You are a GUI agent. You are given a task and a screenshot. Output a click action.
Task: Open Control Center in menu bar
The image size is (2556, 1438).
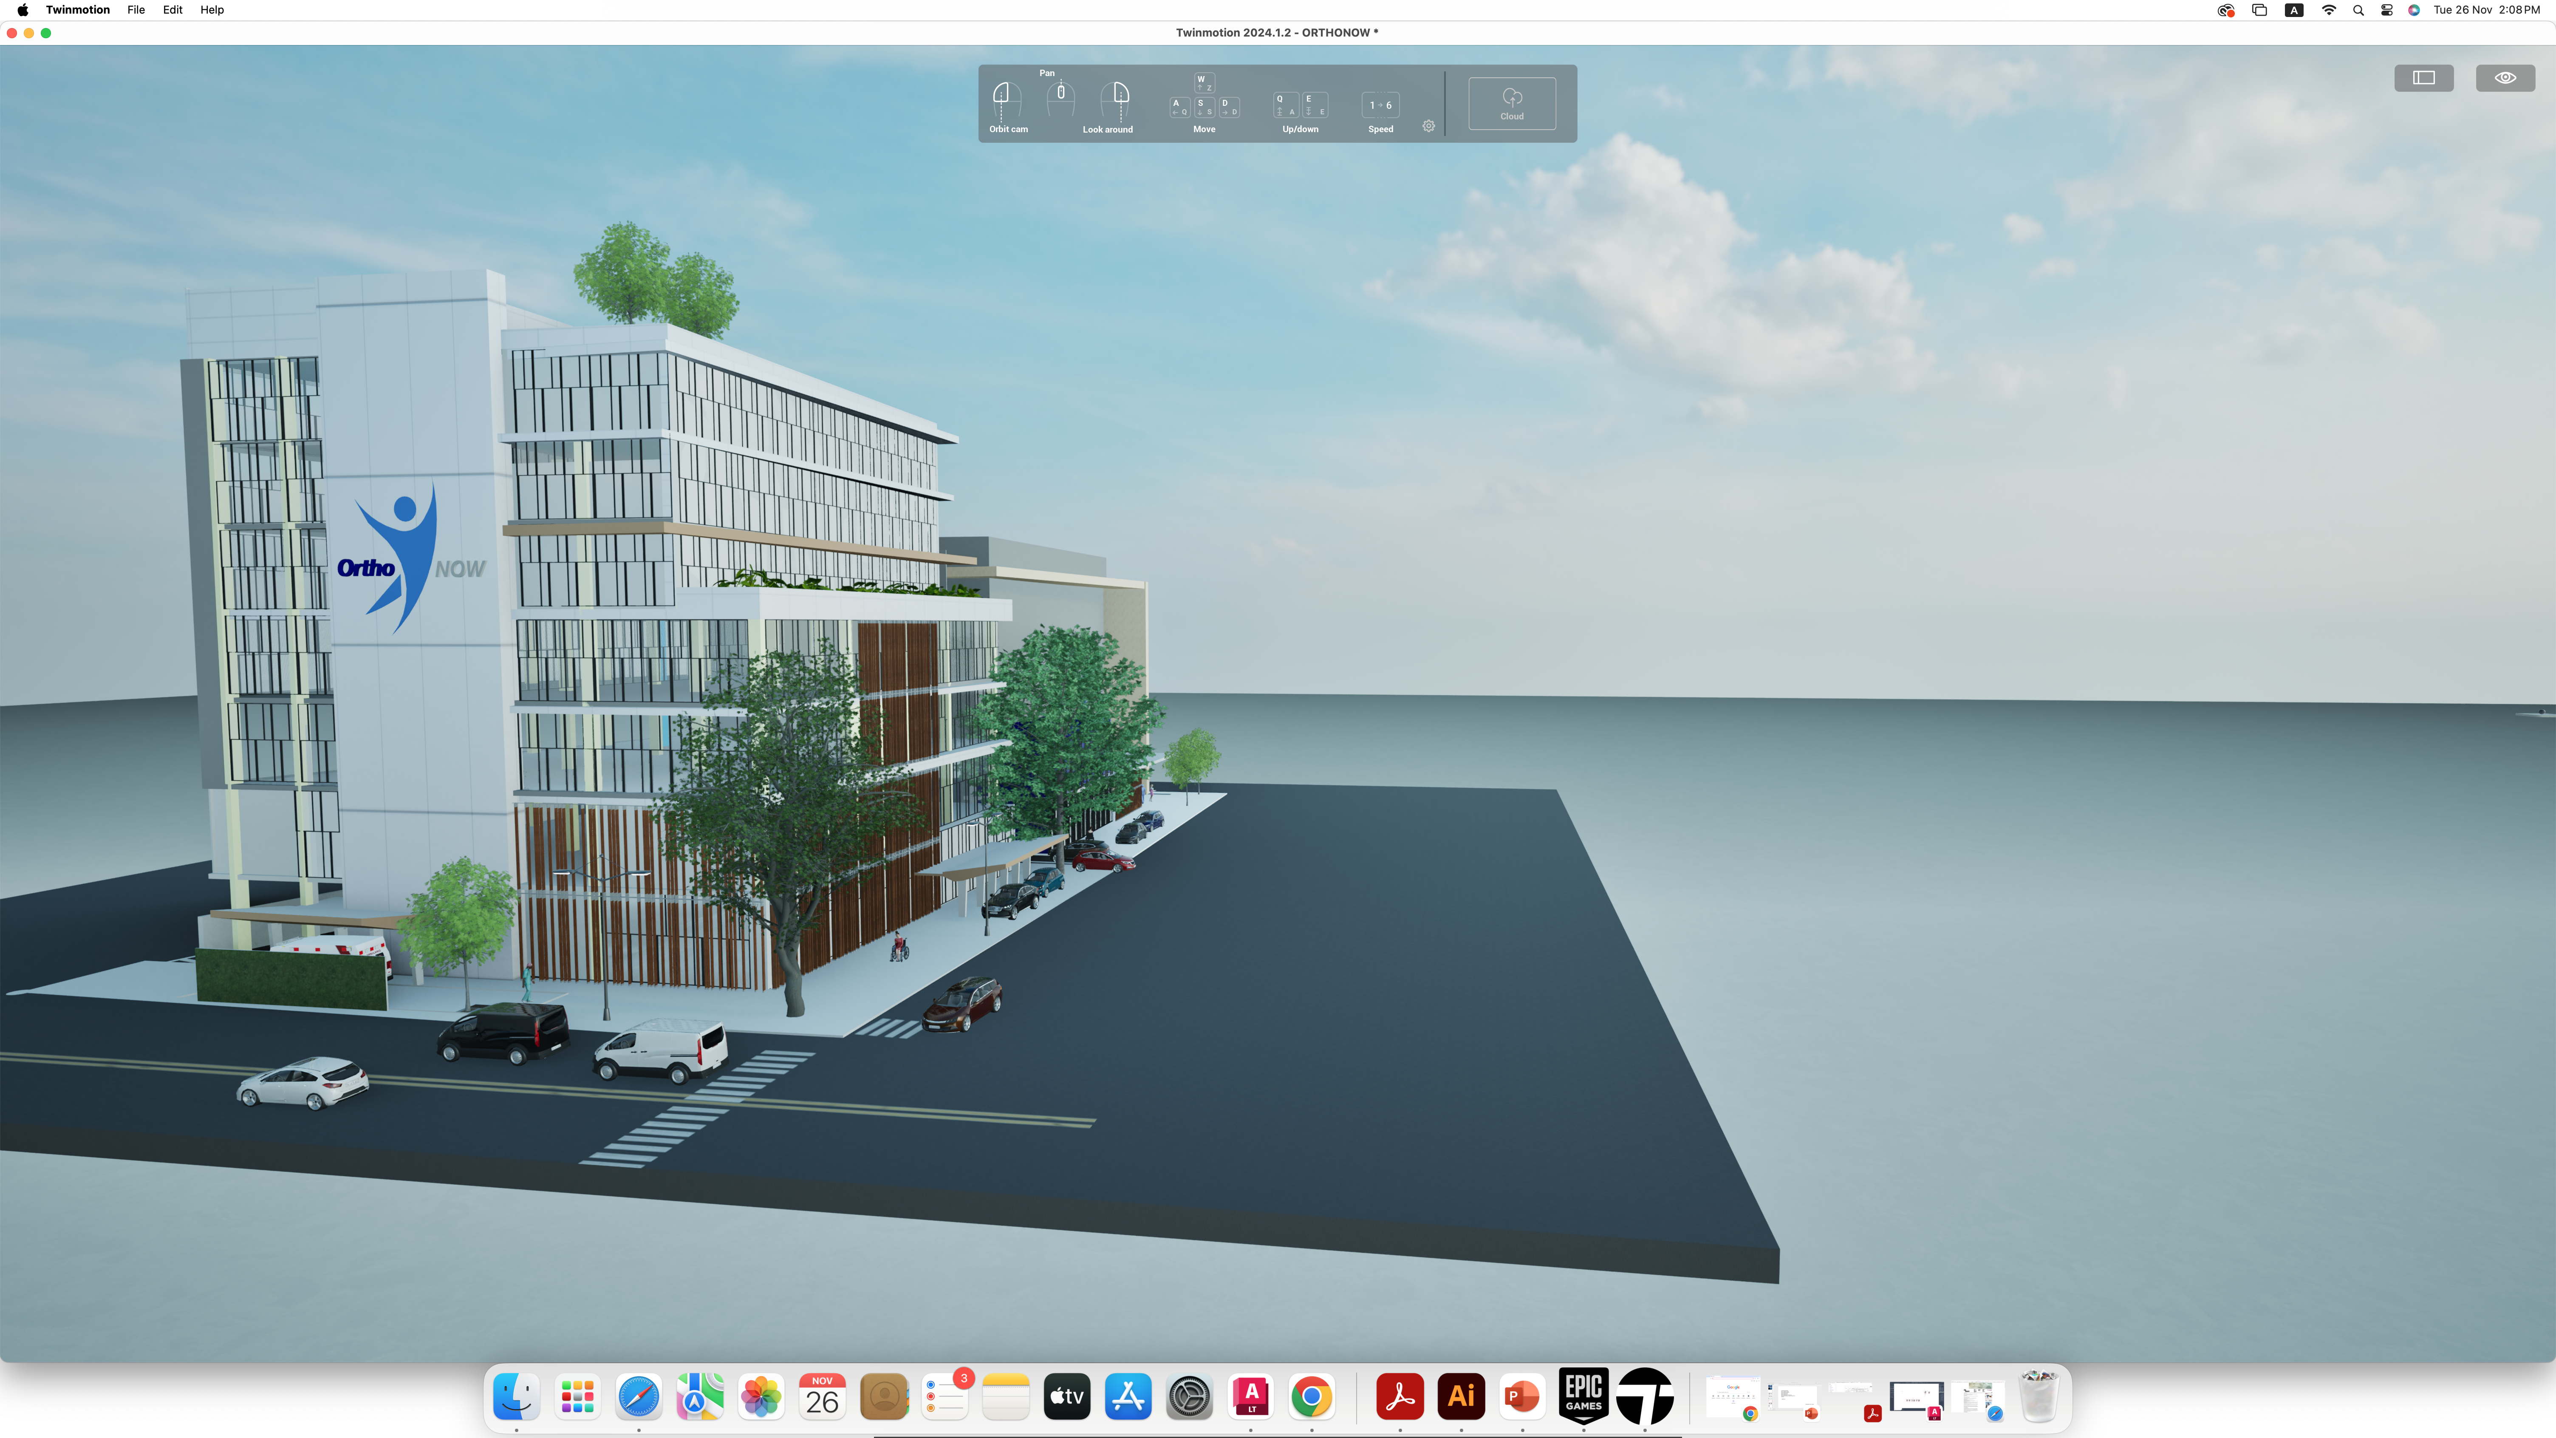(x=2386, y=10)
